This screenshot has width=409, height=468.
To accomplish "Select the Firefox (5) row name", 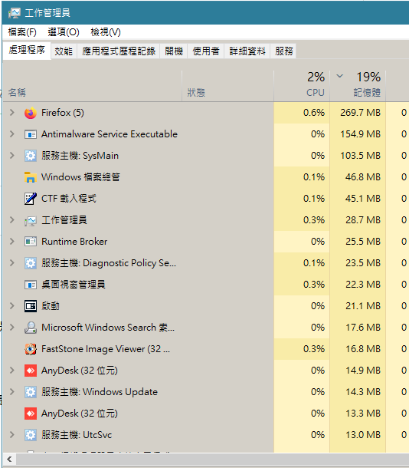I will pos(63,113).
